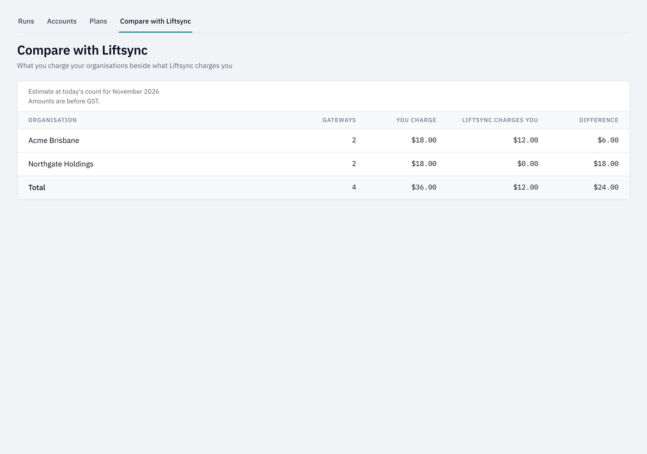
Task: Click the Amounts are before GST note
Action: 64,101
